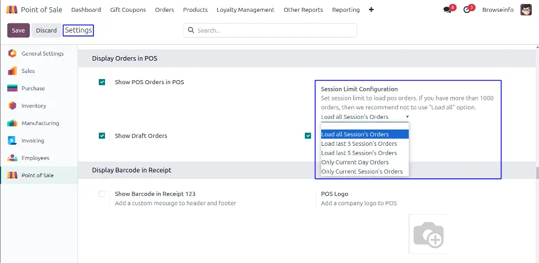Screen dimensions: 539x263
Task: Click 'Add a custom message to header and footer'
Action: (175, 203)
